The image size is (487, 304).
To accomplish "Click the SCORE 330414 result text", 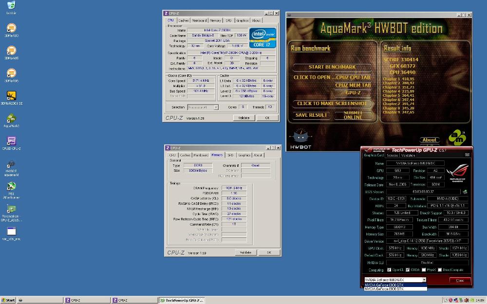I will [x=401, y=59].
